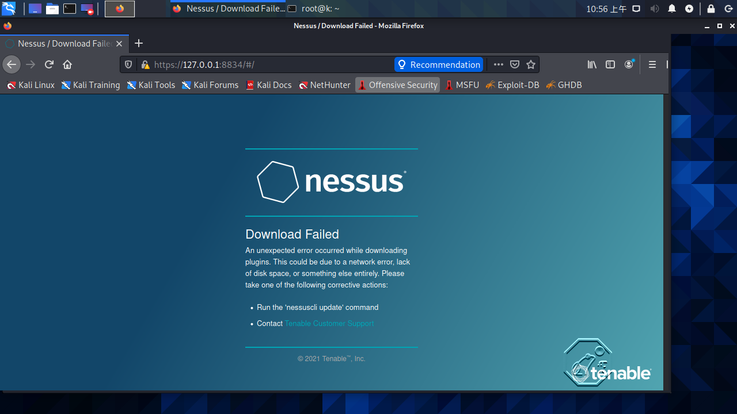Open the display settings tray icon
This screenshot has height=414, width=737.
pyautogui.click(x=636, y=9)
